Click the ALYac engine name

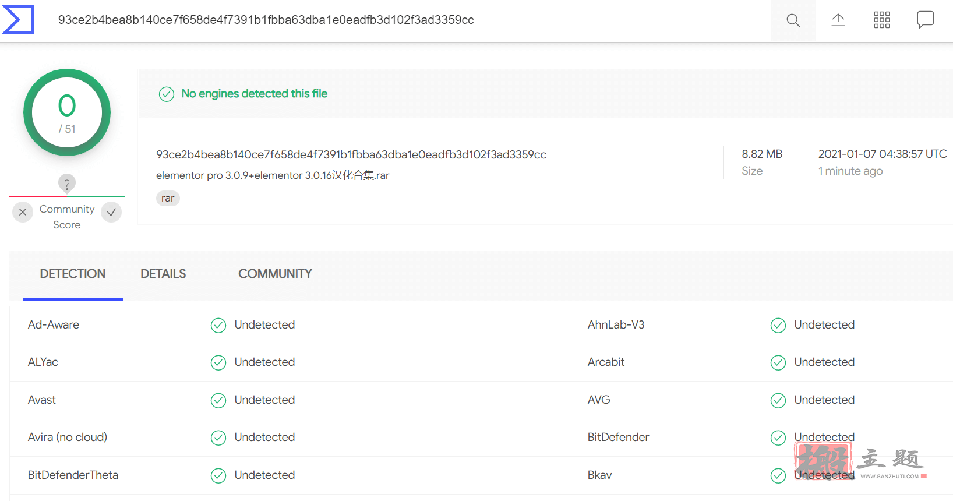click(43, 362)
